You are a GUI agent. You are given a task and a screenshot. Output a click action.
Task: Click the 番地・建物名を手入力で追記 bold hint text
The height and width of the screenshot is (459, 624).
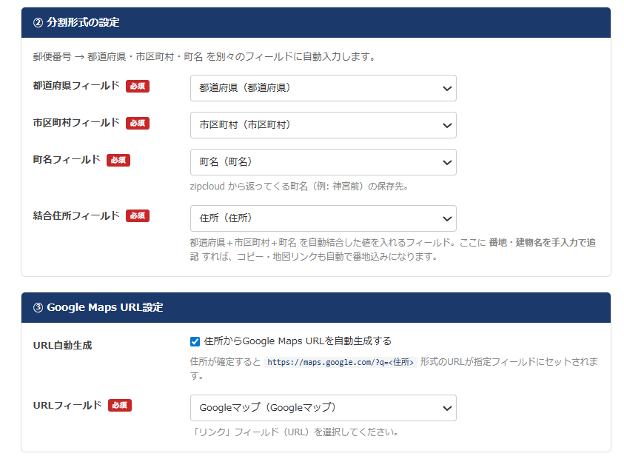click(542, 242)
